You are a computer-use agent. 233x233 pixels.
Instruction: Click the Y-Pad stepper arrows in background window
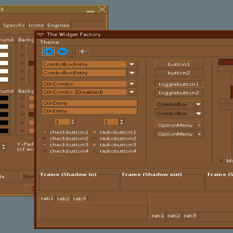(3, 147)
